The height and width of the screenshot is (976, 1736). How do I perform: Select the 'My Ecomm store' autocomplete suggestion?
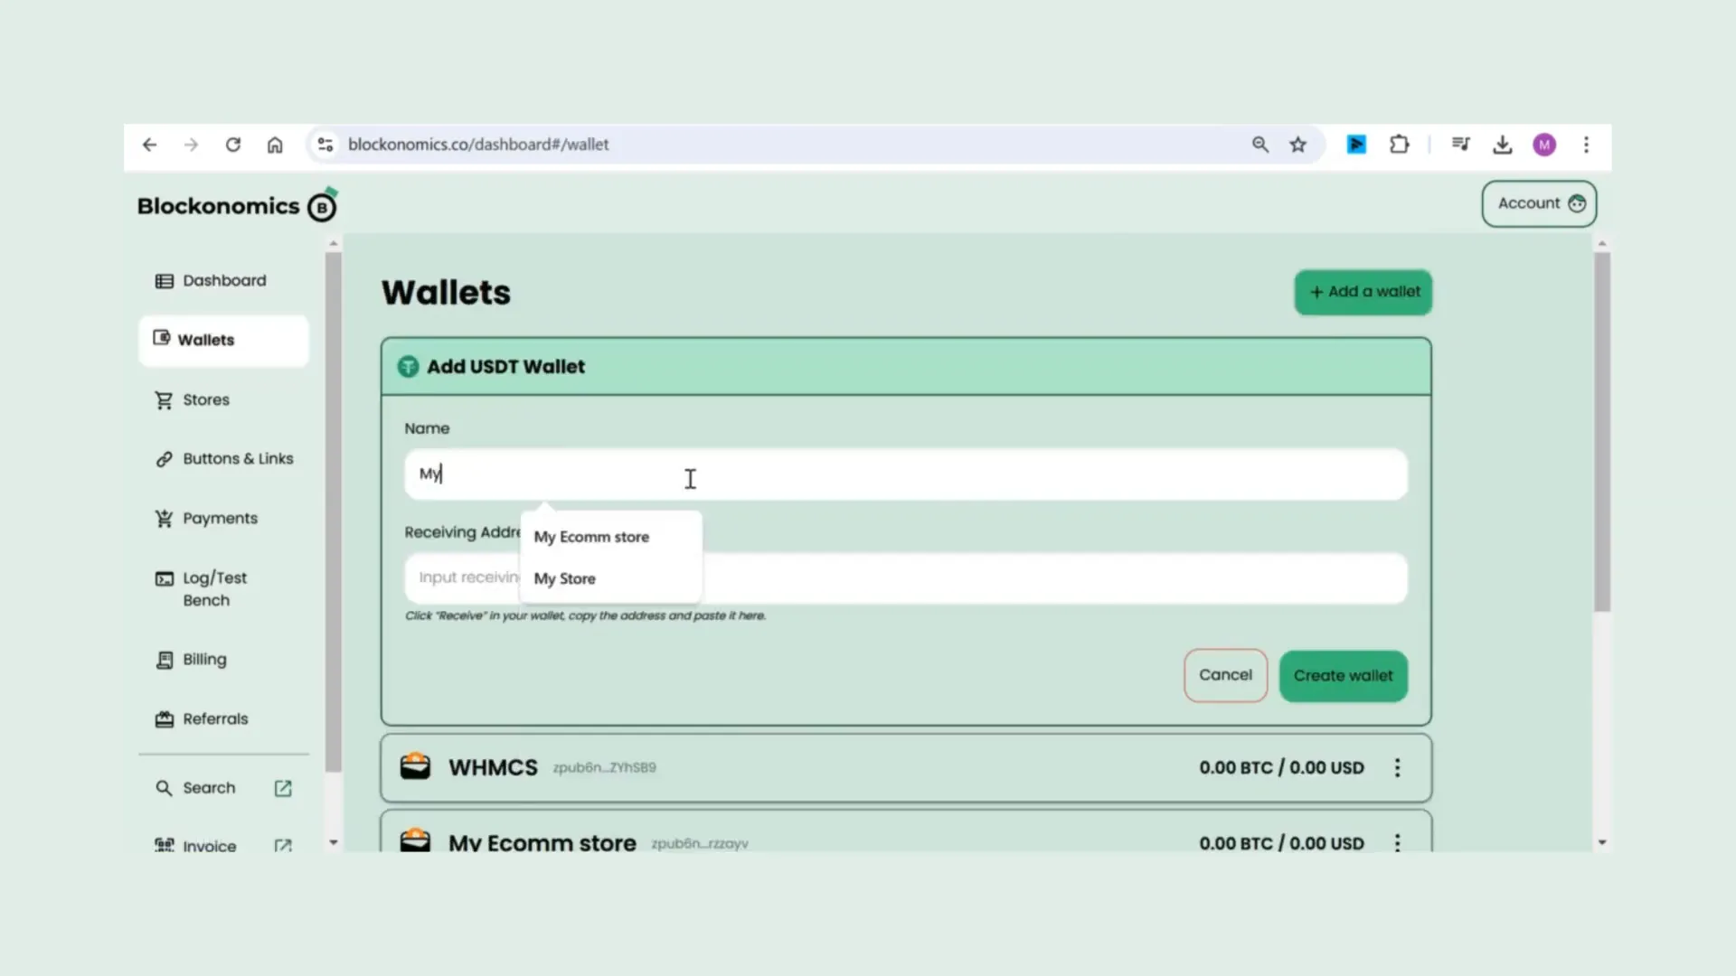591,536
